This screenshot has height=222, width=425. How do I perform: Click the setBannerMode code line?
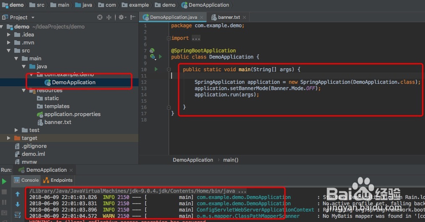pos(258,88)
